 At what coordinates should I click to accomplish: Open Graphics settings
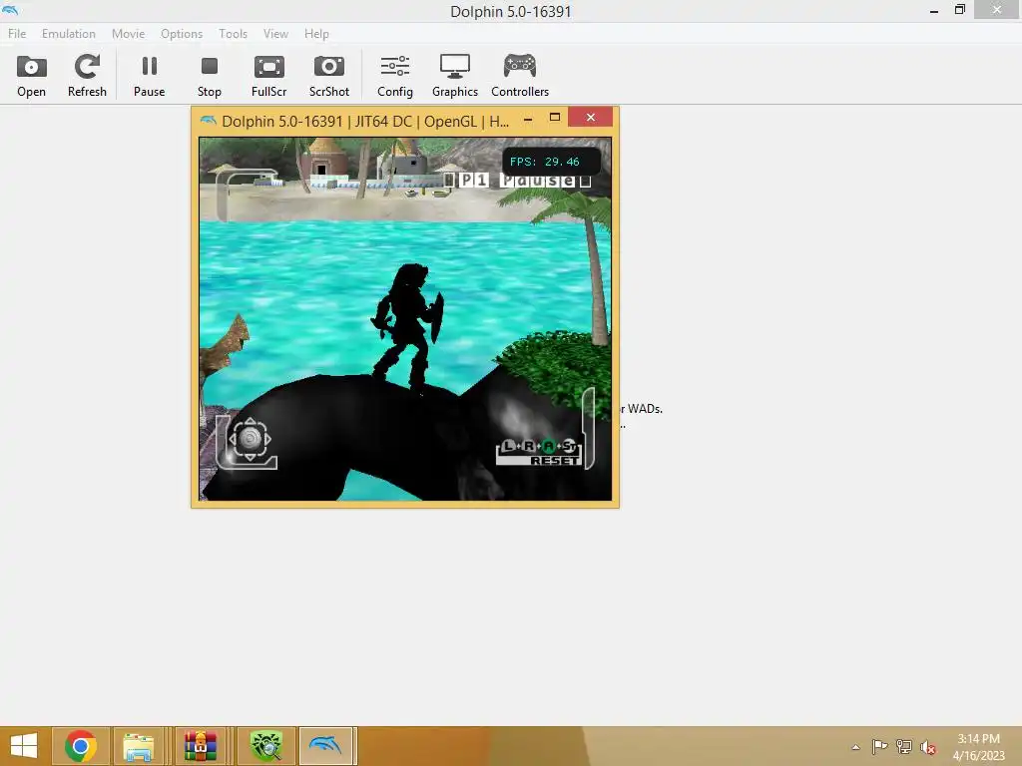[x=455, y=76]
